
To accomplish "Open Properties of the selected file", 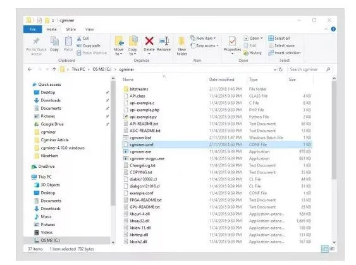I will coord(232,45).
